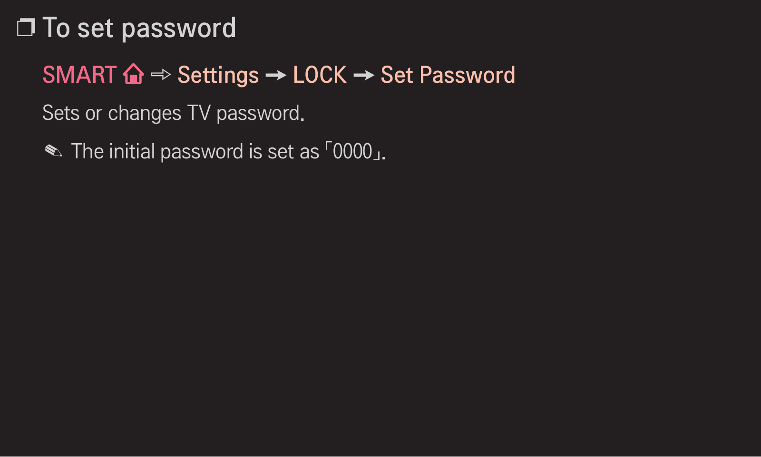
Task: Select LOCK in the navigation path
Action: (x=320, y=75)
